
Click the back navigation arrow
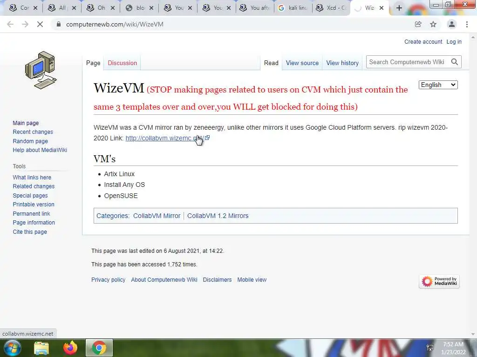click(x=10, y=24)
